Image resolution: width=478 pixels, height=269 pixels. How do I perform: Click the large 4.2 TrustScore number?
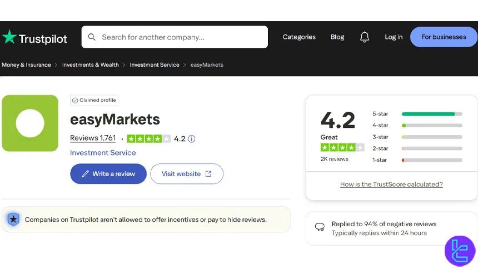tap(338, 120)
